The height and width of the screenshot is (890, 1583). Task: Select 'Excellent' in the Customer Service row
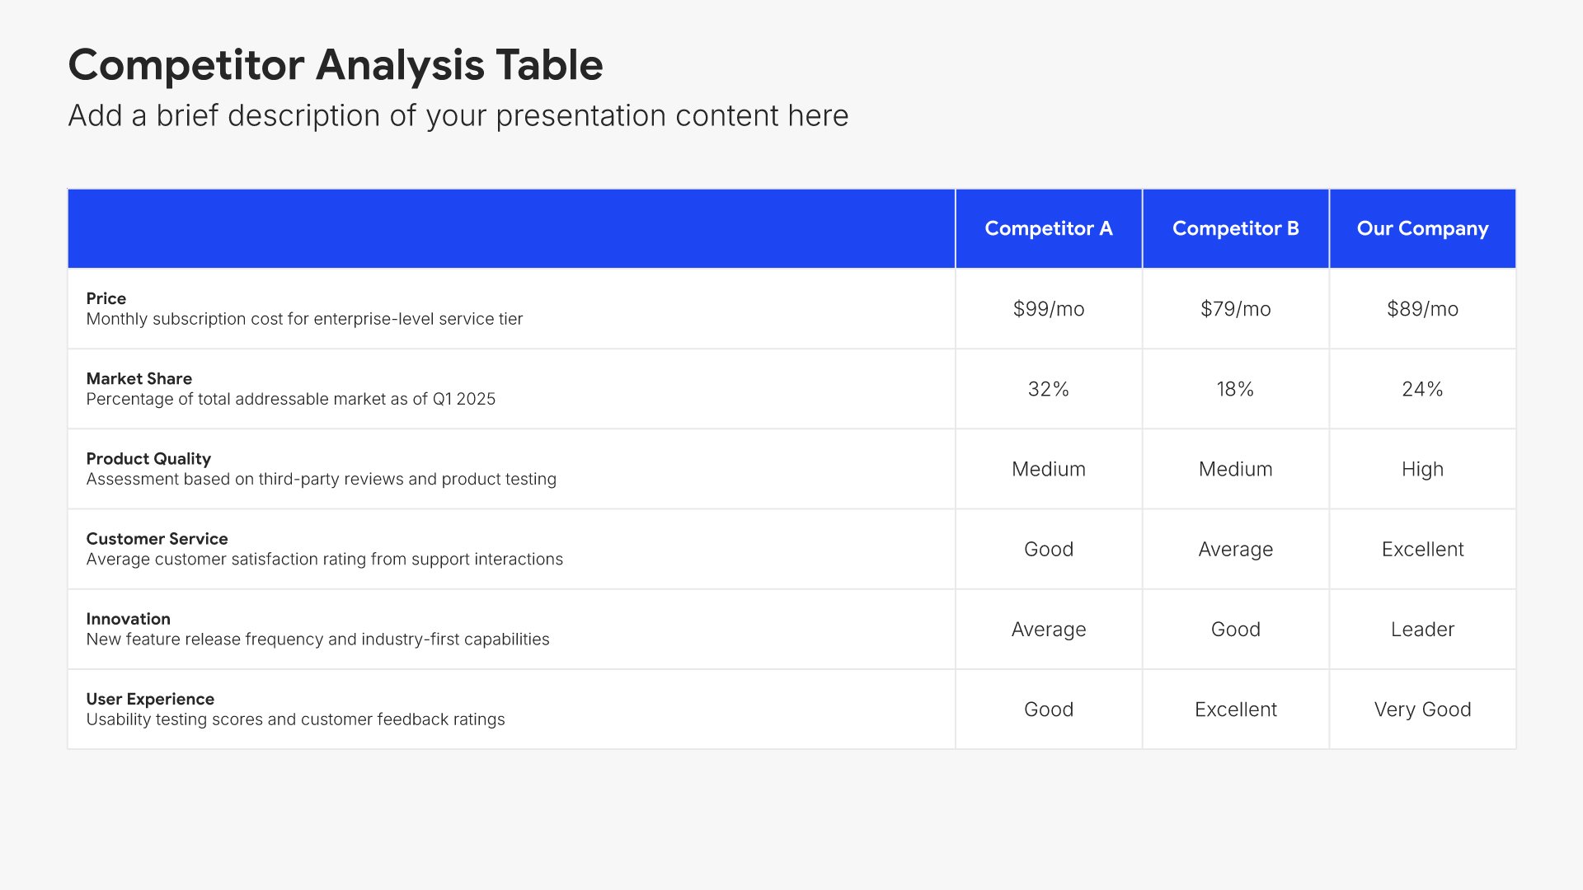click(x=1423, y=549)
